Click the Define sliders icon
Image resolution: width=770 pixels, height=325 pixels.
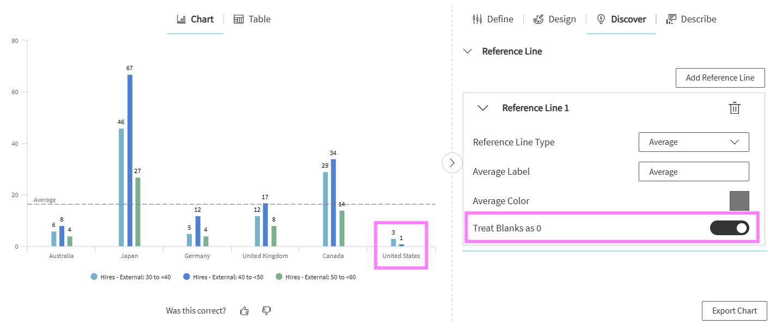point(477,19)
